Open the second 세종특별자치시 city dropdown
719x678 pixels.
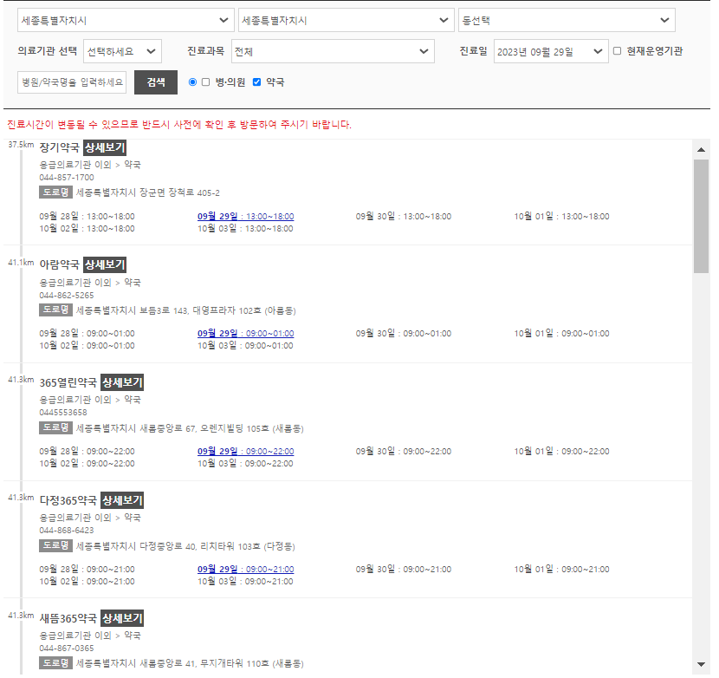pyautogui.click(x=347, y=20)
